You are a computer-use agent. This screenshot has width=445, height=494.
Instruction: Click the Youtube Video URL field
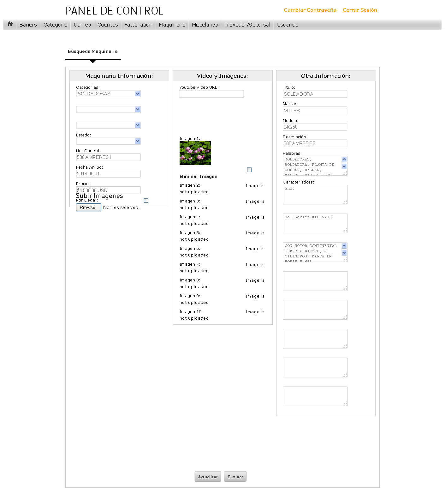tap(211, 94)
